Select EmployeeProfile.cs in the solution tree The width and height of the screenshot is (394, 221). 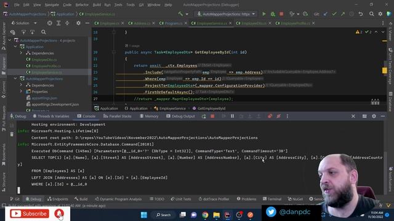pyautogui.click(x=44, y=66)
